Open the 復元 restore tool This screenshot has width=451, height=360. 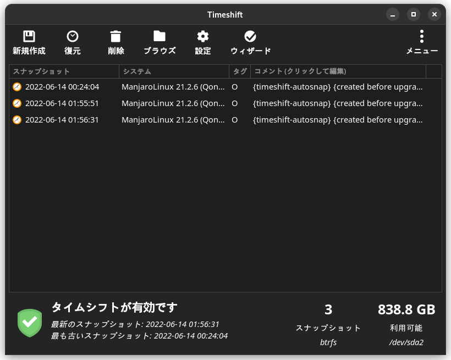73,42
